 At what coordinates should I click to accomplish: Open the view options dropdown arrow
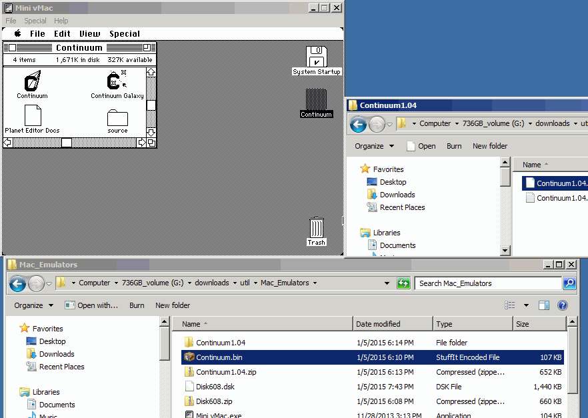point(527,305)
